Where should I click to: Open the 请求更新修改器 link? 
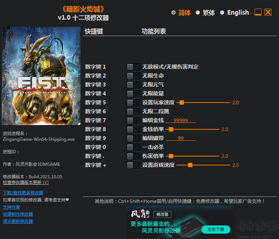click(18, 221)
